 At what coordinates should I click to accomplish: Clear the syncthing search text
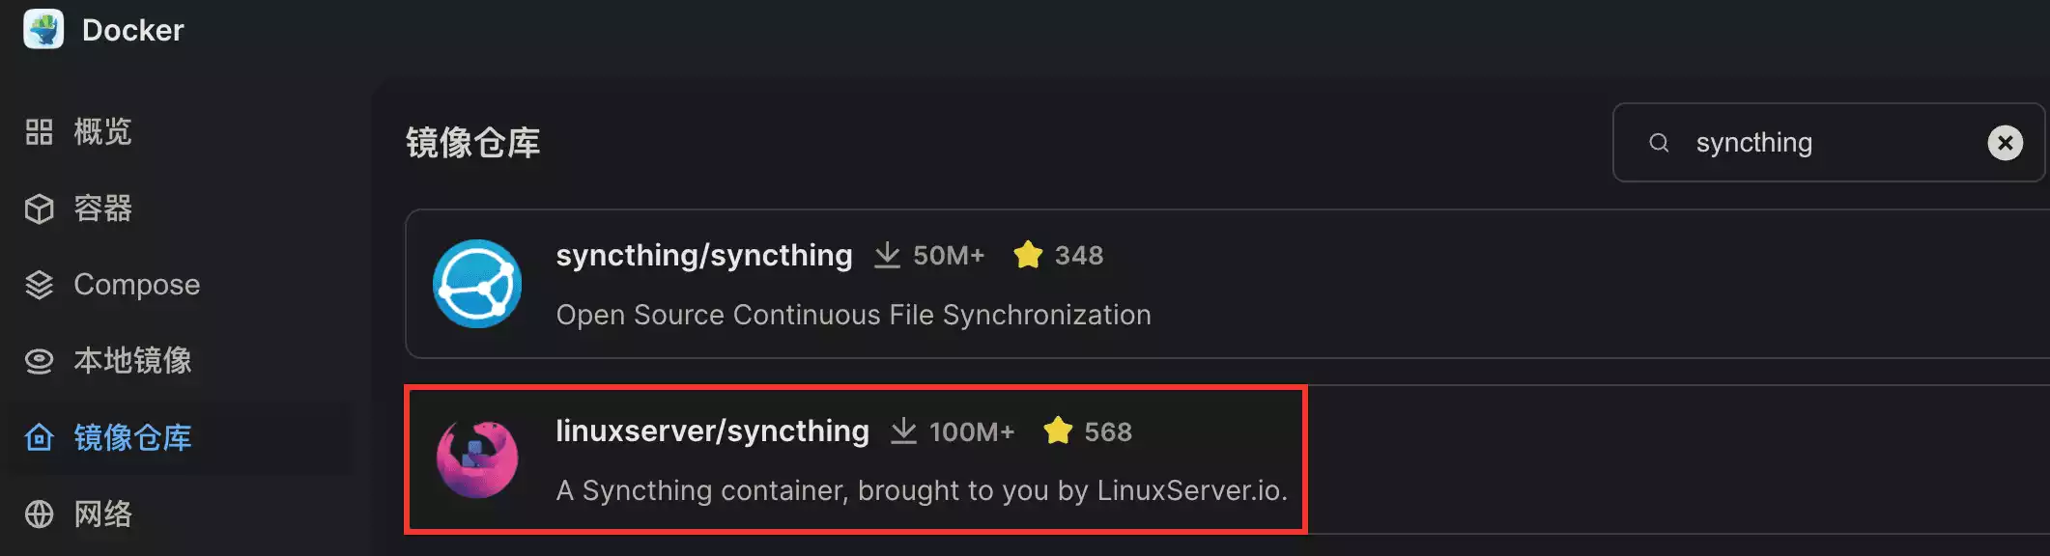pos(2005,143)
